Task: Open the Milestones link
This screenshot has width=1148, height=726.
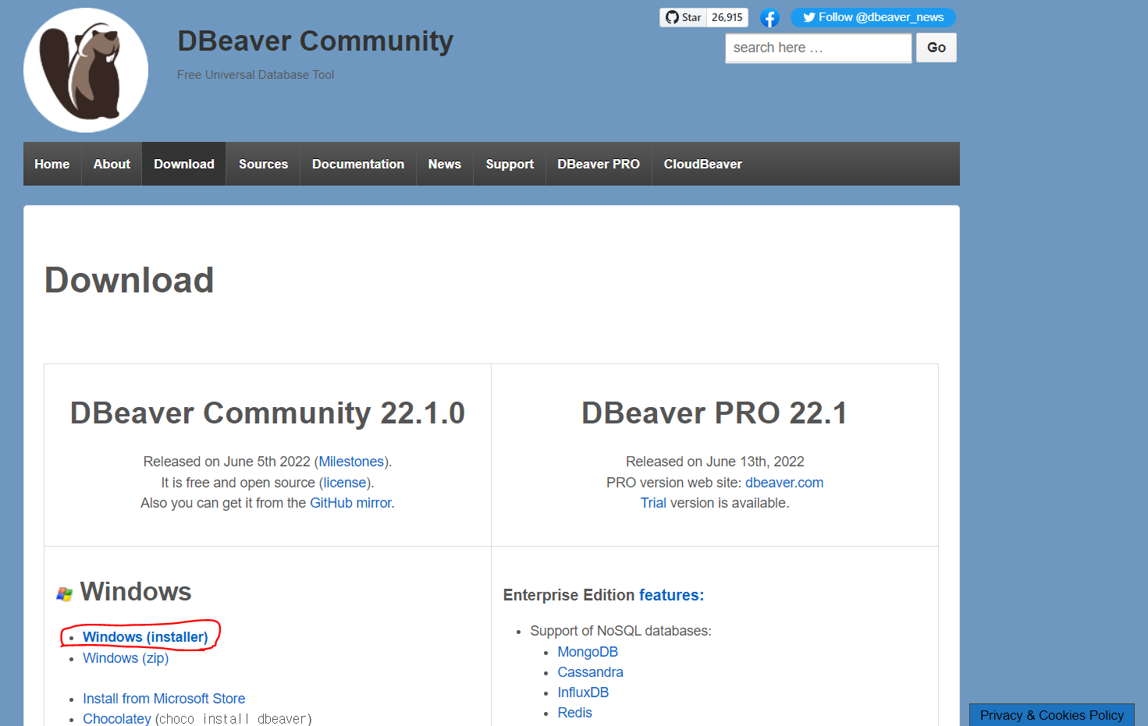Action: 351,462
